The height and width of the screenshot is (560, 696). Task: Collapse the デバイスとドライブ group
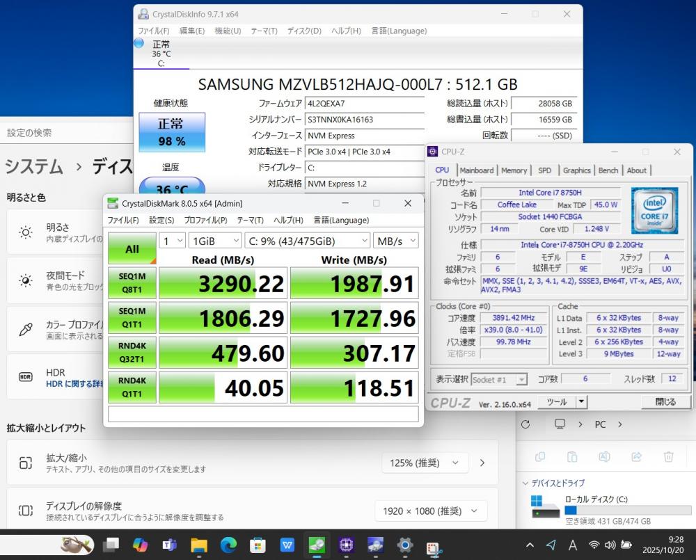[525, 483]
